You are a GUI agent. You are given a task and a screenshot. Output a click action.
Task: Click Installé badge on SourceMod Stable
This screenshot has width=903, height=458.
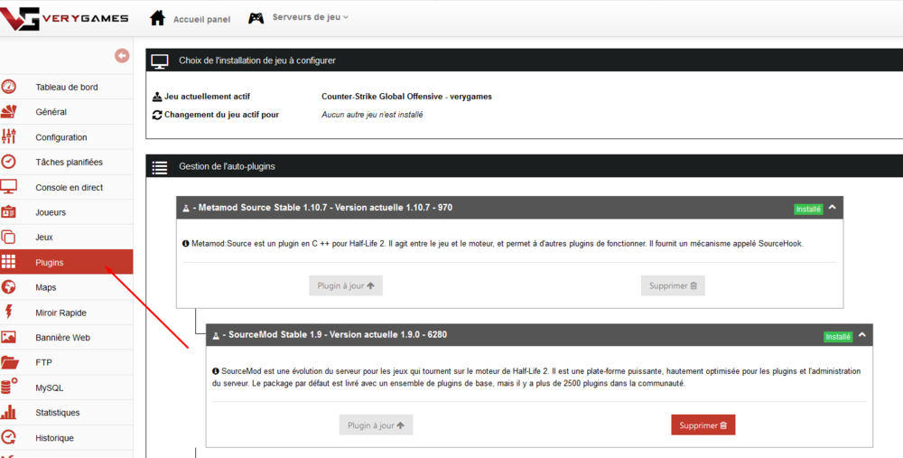coord(838,336)
